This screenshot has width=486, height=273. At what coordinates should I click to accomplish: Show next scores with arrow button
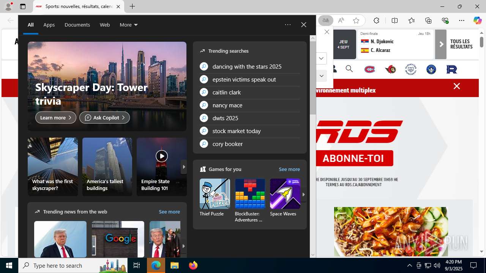click(x=441, y=44)
